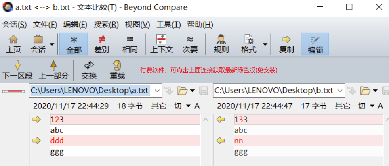This screenshot has height=166, width=389.
Task: Copy line 123 to right side arrow
Action: point(36,120)
